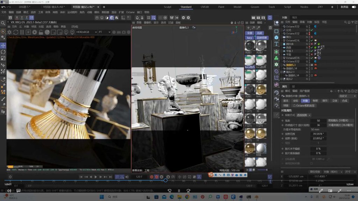
Task: Open the Octane menu in menu bar
Action: 130,12
